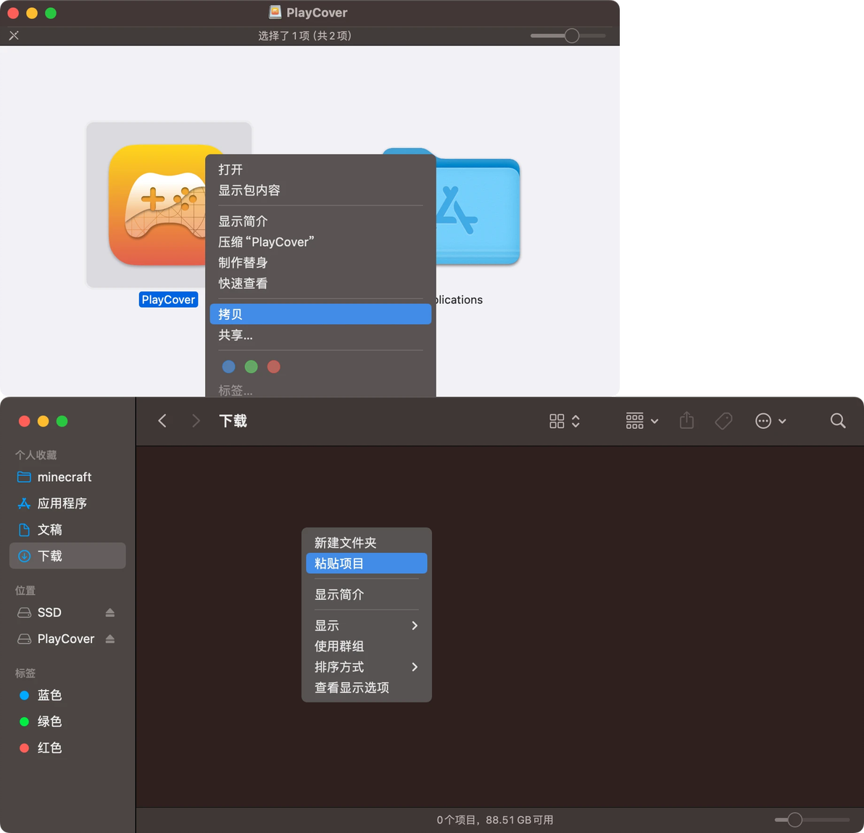The height and width of the screenshot is (833, 864).
Task: Select the PlayCover volume in sidebar
Action: click(58, 639)
